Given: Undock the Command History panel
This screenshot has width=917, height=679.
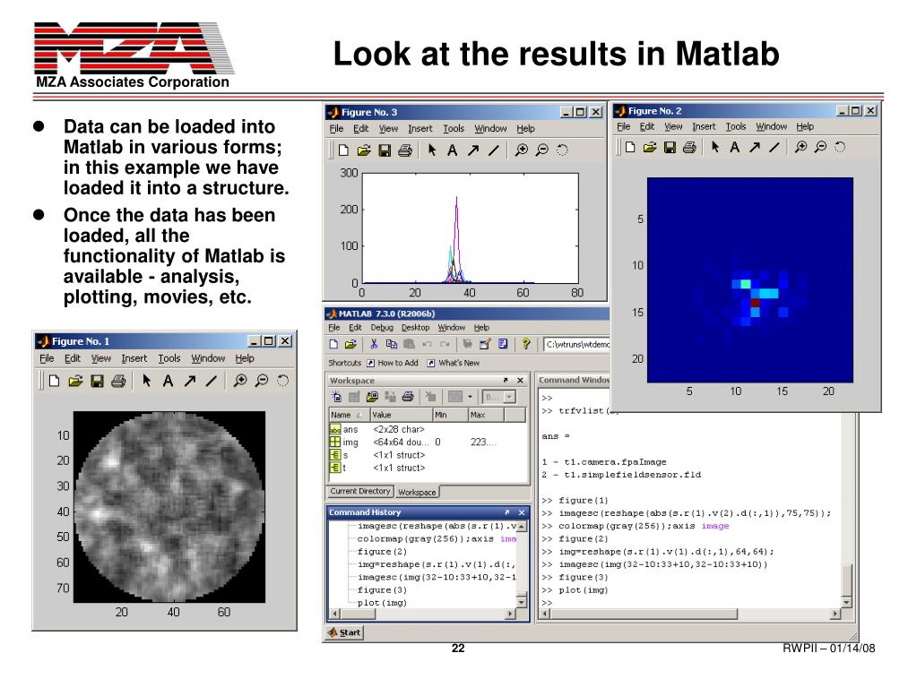Looking at the screenshot, I should coord(507,512).
